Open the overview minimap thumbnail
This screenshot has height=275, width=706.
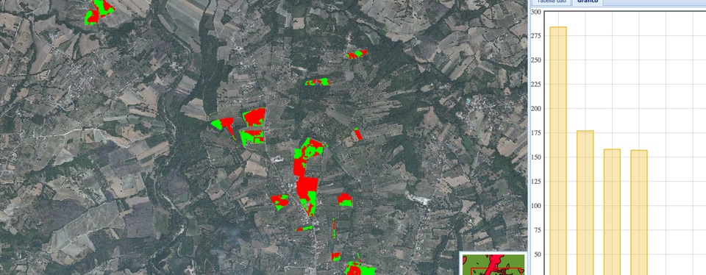coord(493,264)
